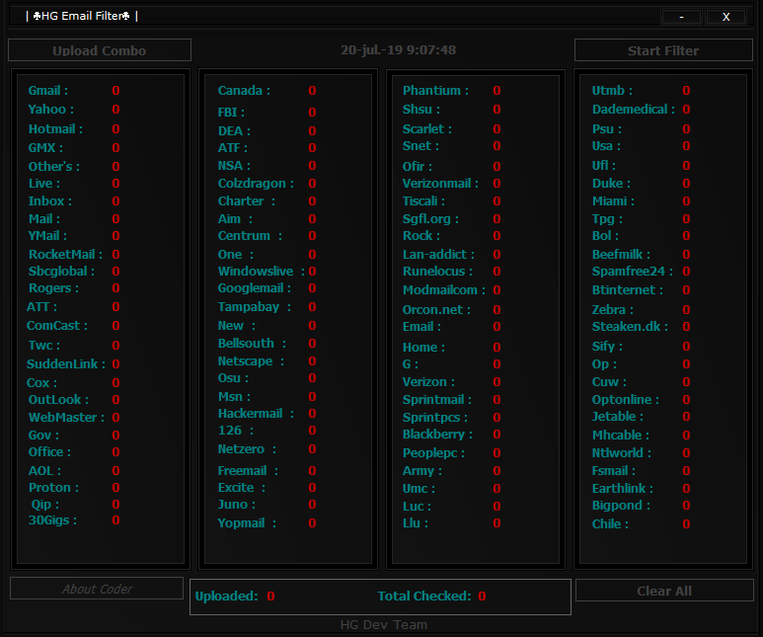Click the Sprintmail label
This screenshot has width=763, height=637.
(x=437, y=399)
